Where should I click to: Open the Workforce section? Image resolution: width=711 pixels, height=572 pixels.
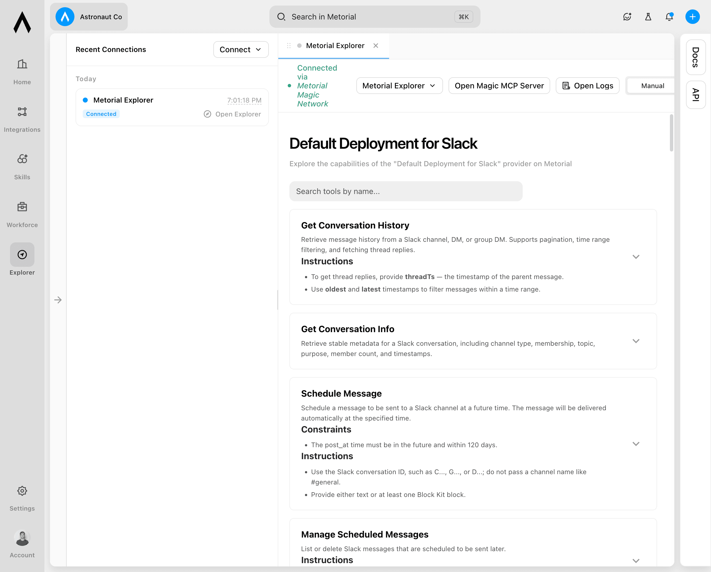point(22,215)
